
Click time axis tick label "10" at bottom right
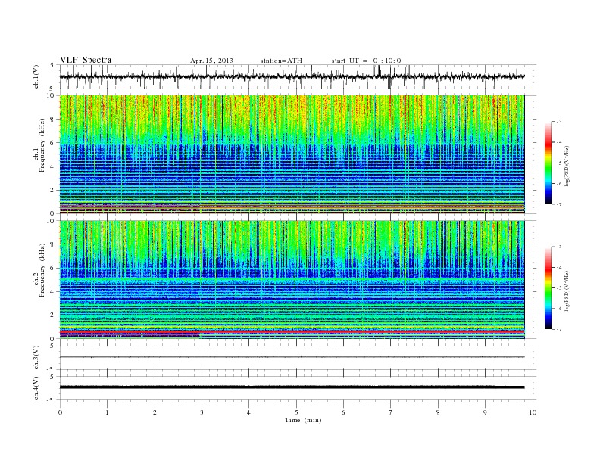tap(533, 412)
